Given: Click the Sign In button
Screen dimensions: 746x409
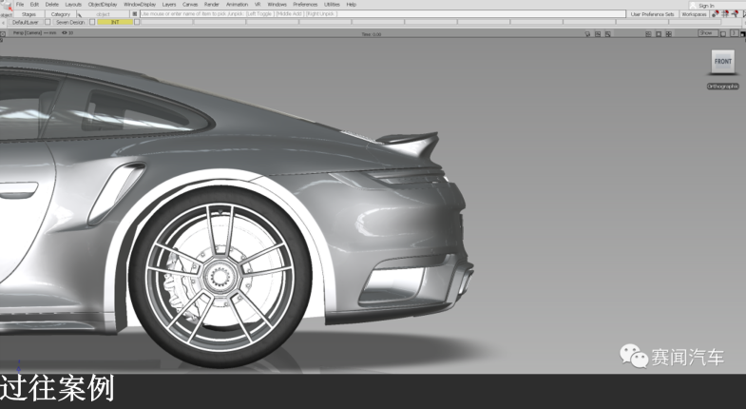Looking at the screenshot, I should pyautogui.click(x=705, y=5).
